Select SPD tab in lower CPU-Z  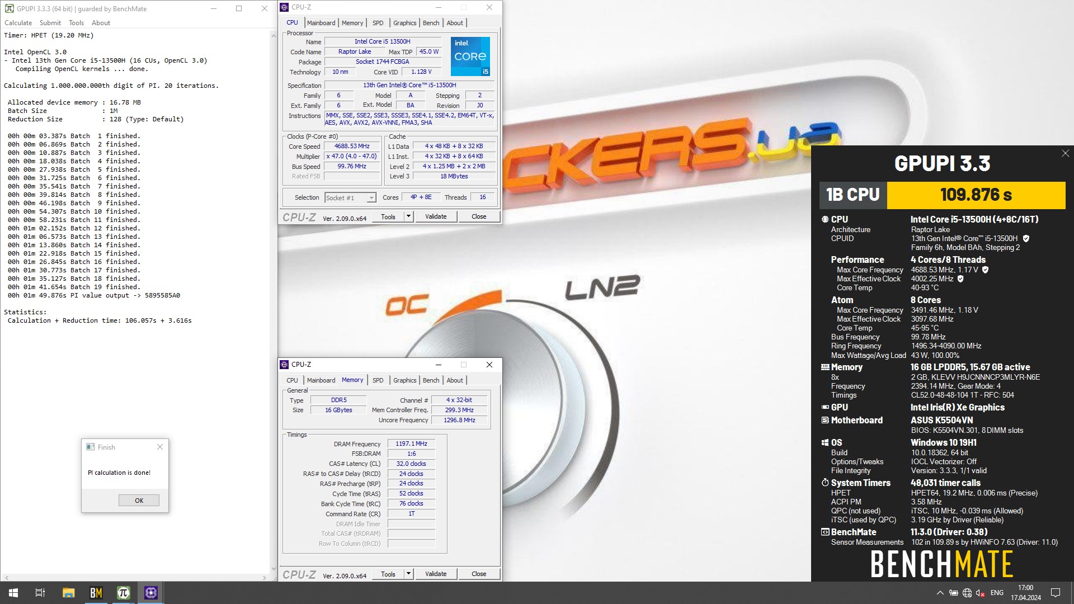378,380
